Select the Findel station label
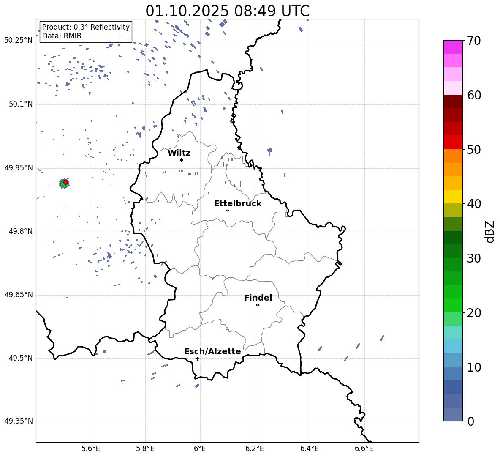The image size is (500, 457). click(x=258, y=298)
